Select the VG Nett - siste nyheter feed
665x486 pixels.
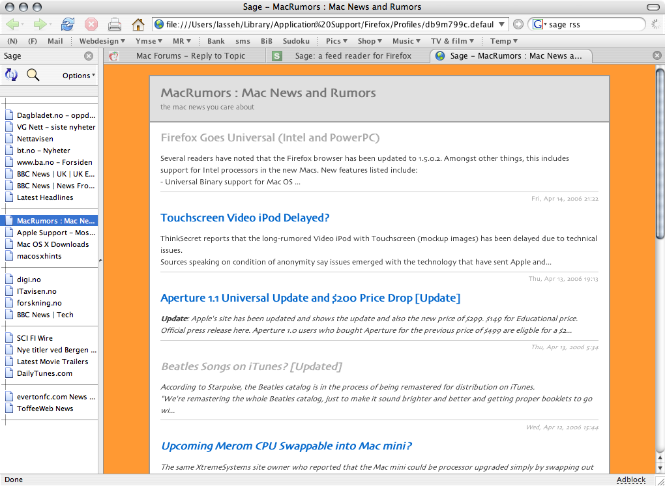coord(49,127)
